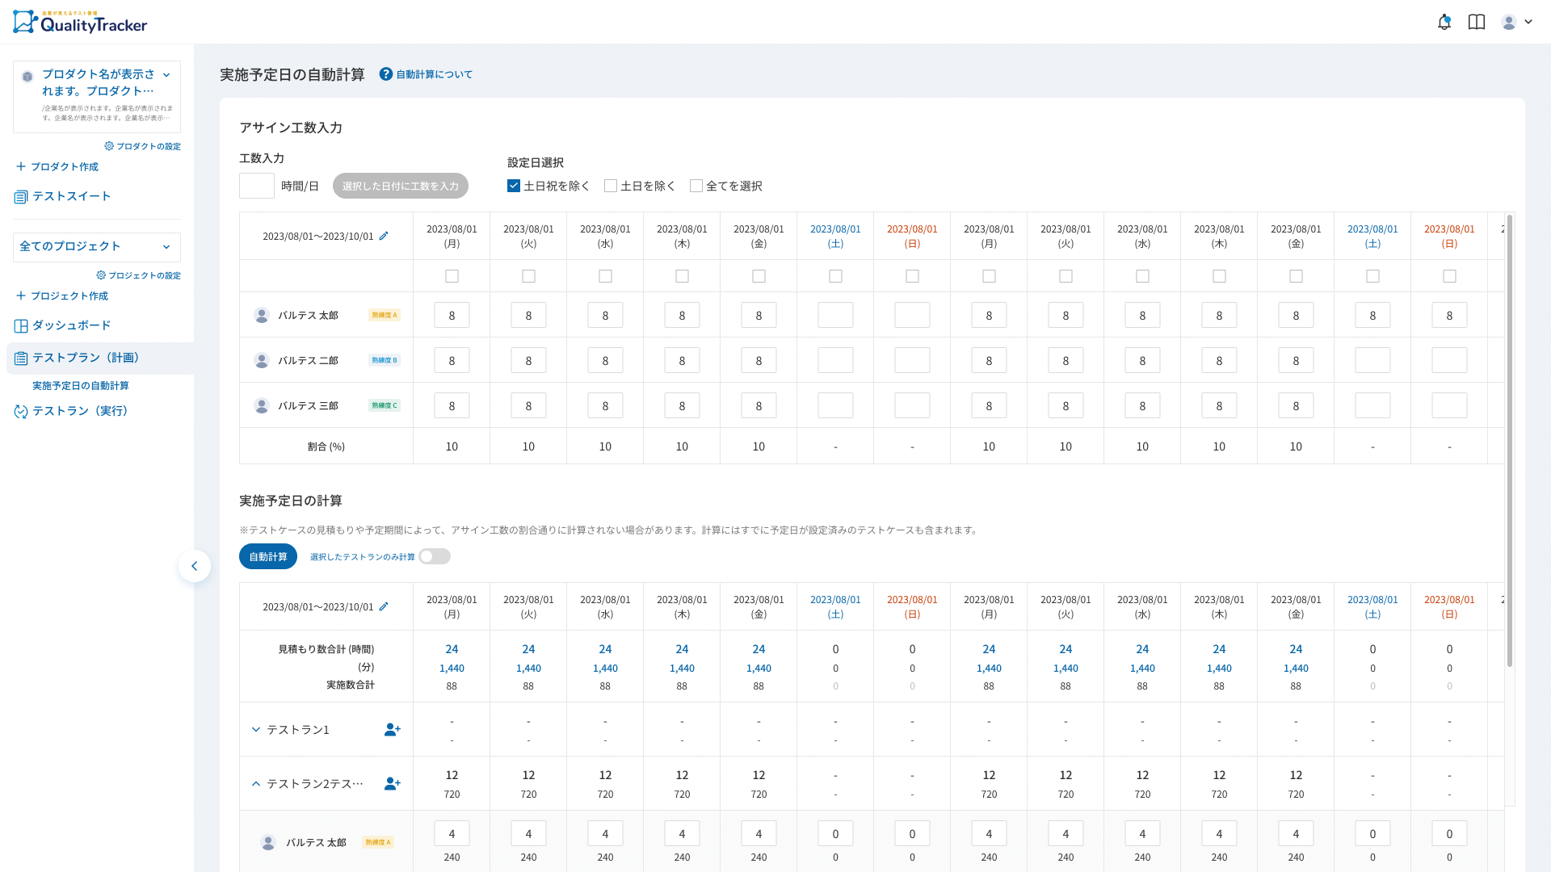Click バルテス 三郎 avatar icon
Screen dimensions: 1551x872
pos(262,405)
